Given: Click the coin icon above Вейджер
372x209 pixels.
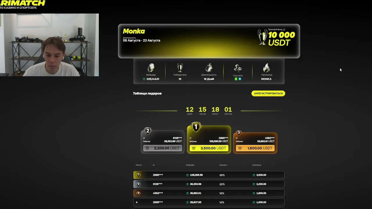Looking at the screenshot, I should coord(151,68).
